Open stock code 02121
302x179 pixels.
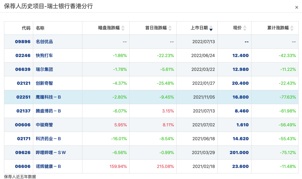[x=24, y=83]
